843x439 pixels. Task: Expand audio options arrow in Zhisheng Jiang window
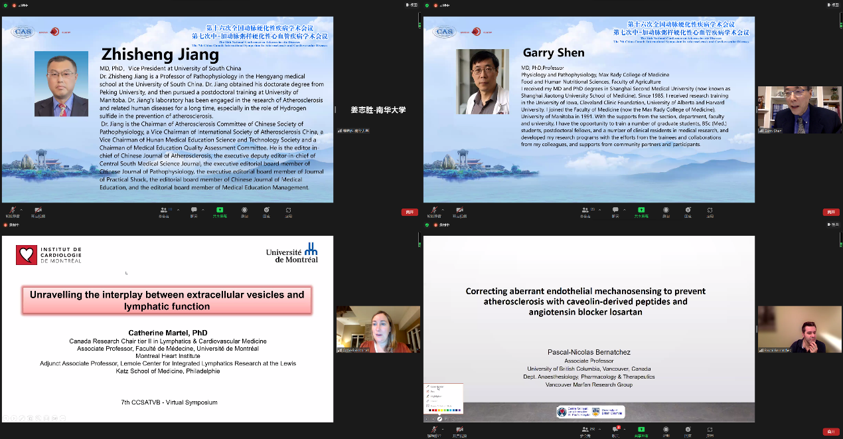(21, 209)
